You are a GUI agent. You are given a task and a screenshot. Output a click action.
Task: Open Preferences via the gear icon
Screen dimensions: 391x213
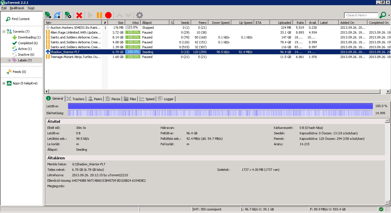(x=139, y=15)
